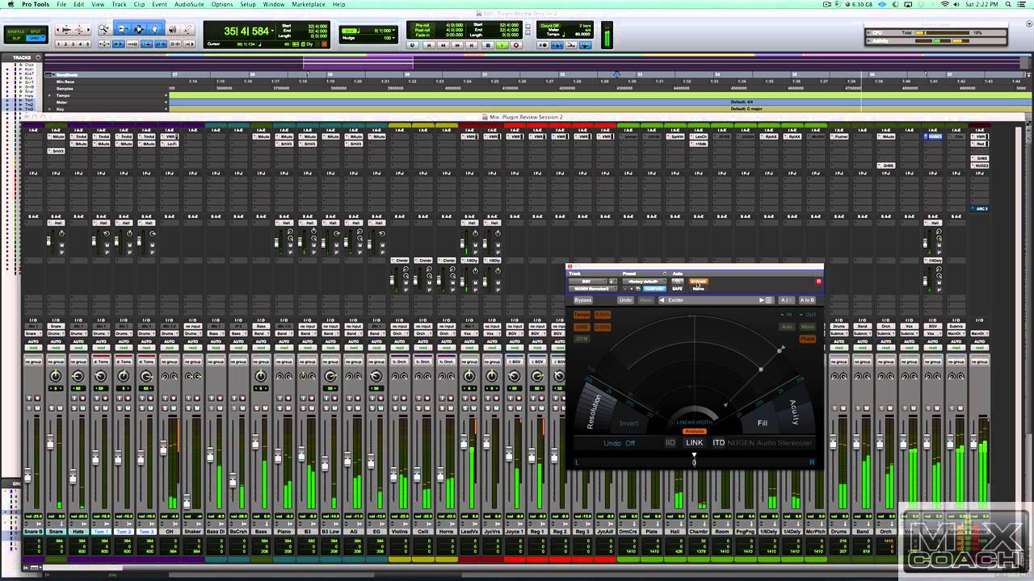Select the Selector tool

coord(139,29)
